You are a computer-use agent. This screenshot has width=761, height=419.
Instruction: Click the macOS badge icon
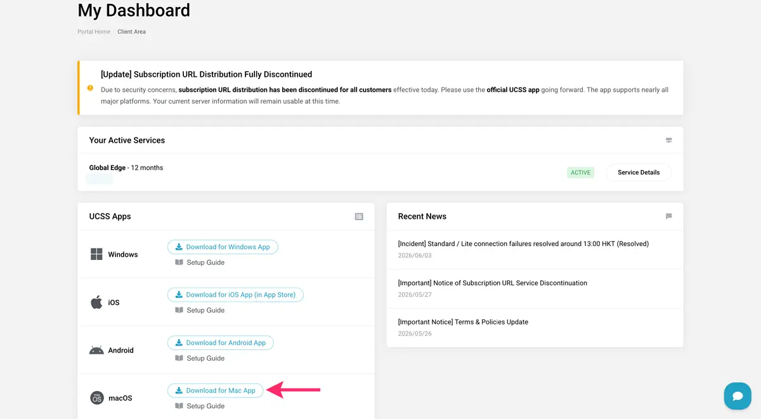tap(96, 398)
